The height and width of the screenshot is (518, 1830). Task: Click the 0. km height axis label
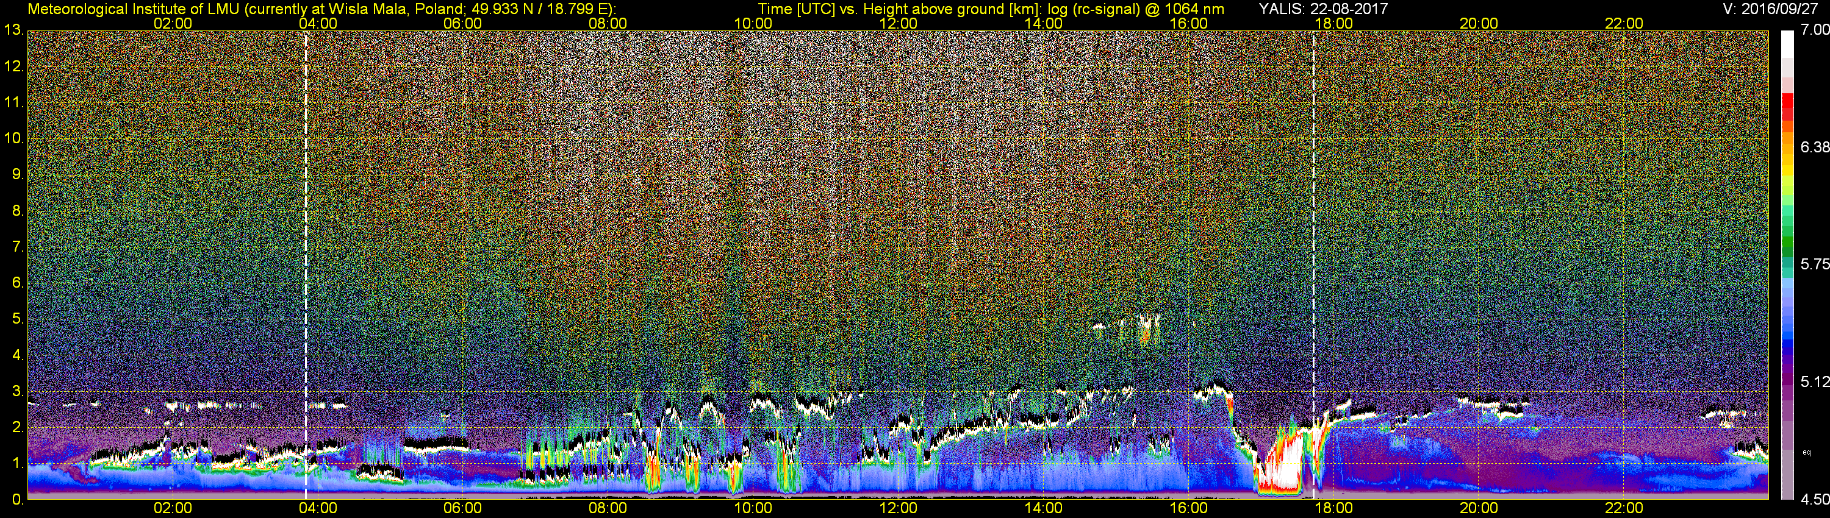(x=17, y=500)
